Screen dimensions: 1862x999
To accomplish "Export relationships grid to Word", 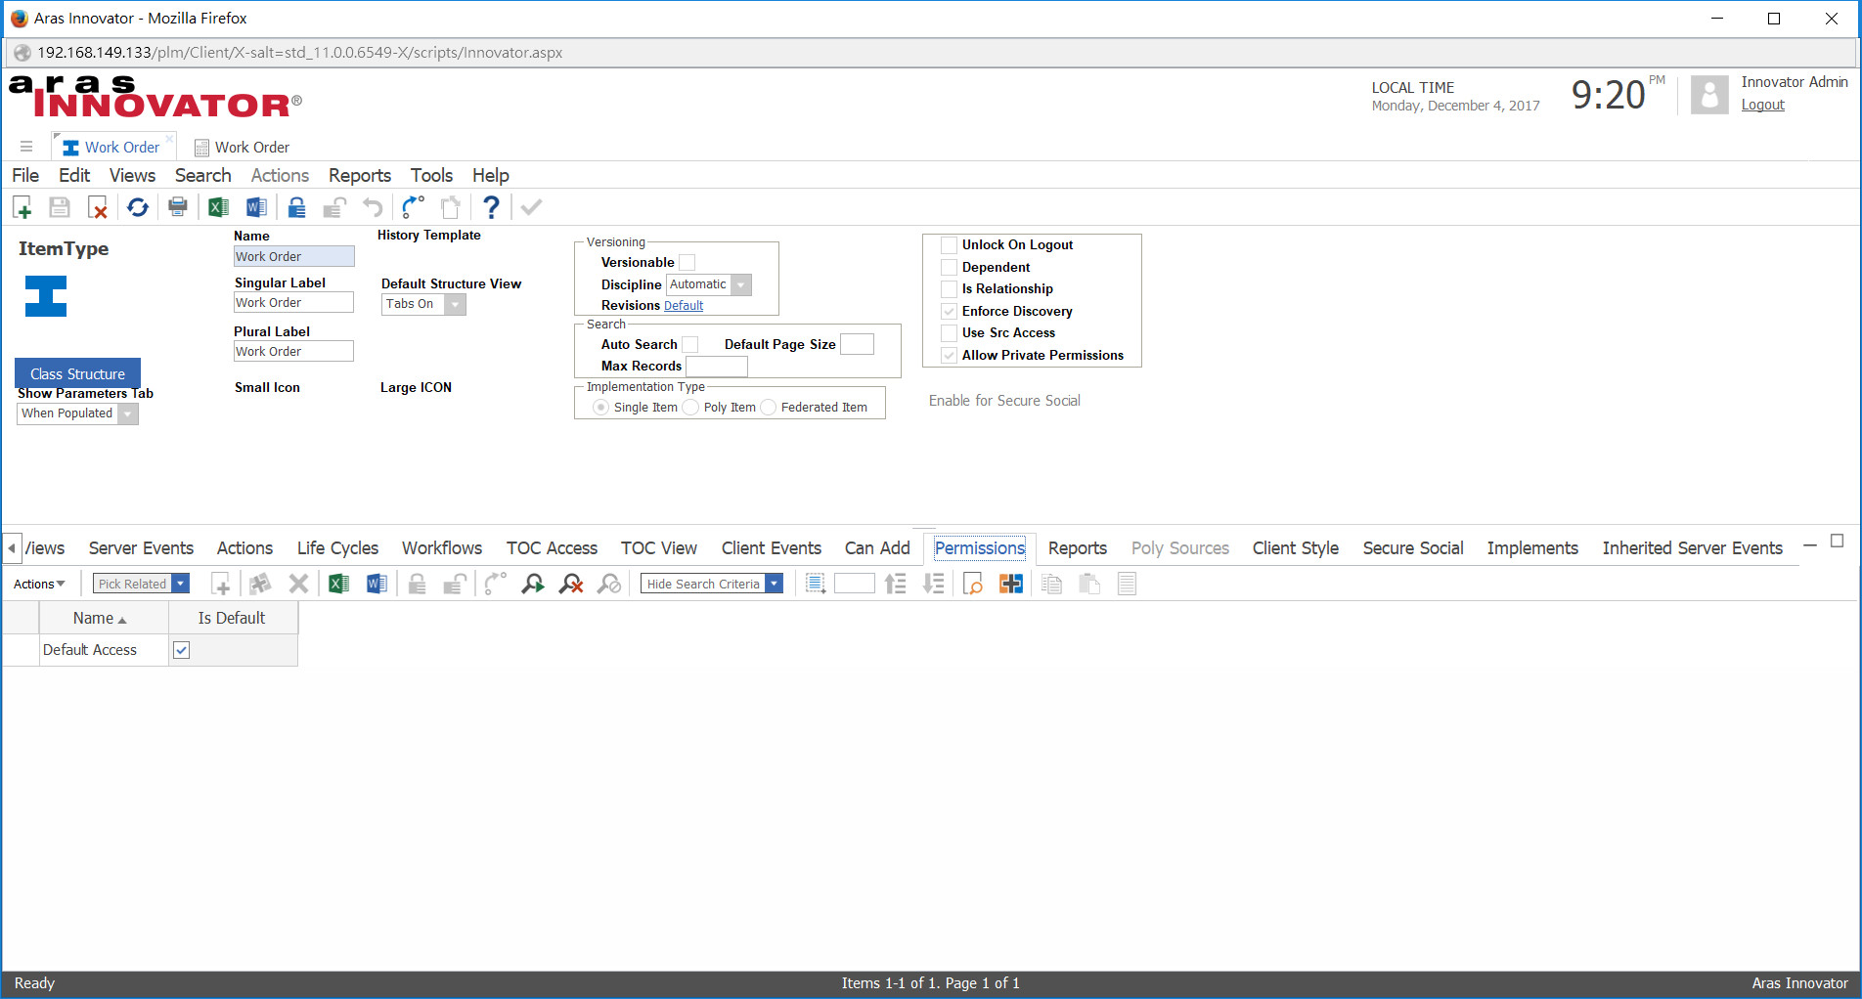I will tap(377, 585).
